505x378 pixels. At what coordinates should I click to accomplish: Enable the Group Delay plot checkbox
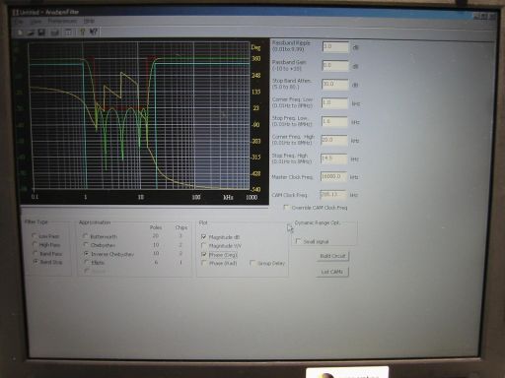point(252,263)
